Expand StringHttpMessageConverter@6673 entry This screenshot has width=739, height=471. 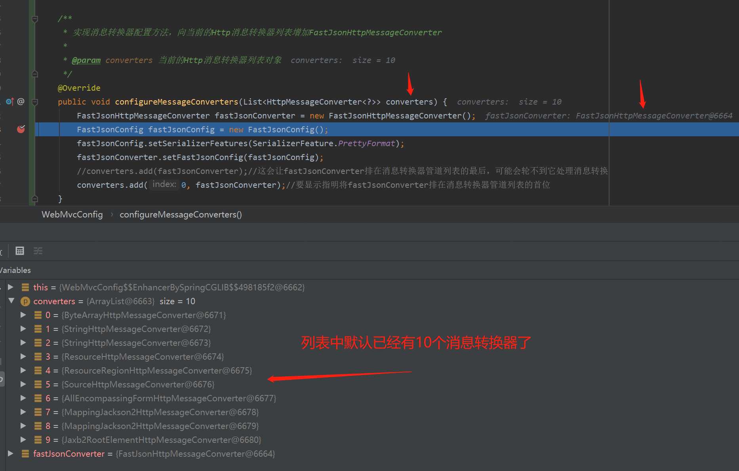(23, 343)
